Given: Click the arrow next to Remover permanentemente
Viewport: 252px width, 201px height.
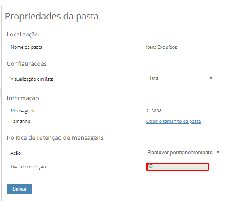Looking at the screenshot, I should [x=218, y=153].
